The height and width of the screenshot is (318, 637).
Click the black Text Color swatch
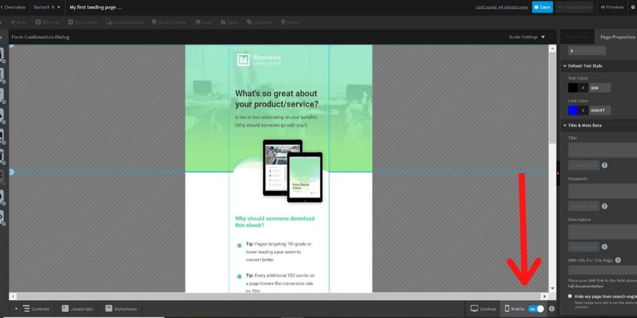tap(573, 88)
